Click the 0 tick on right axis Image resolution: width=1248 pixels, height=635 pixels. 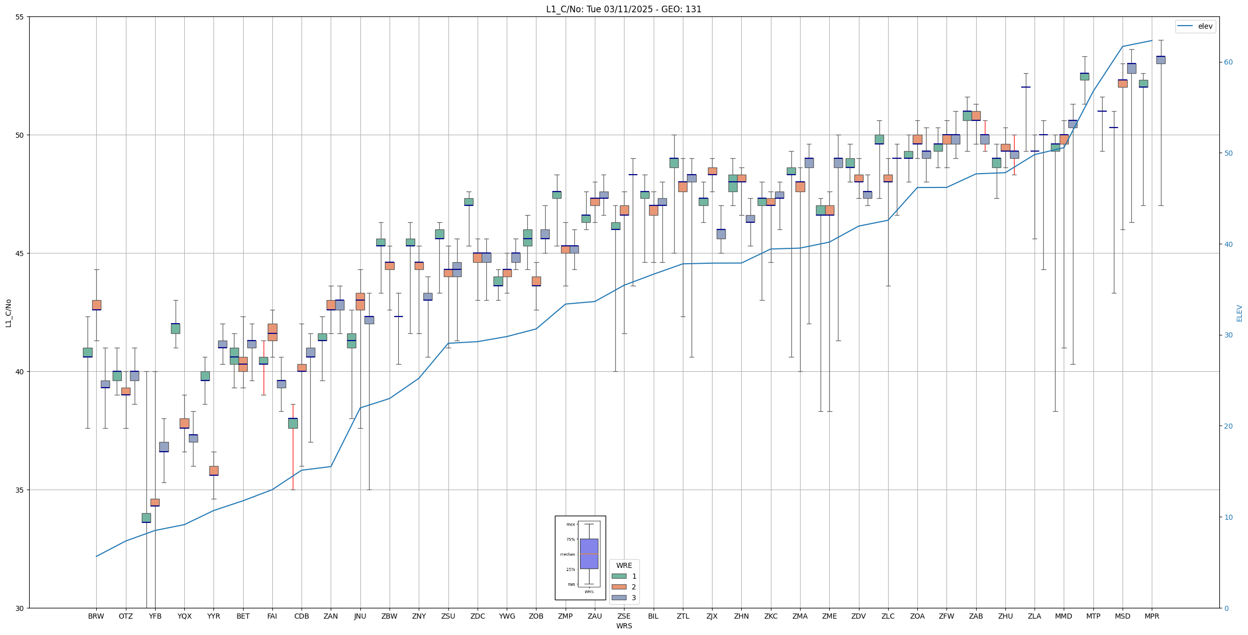click(1227, 608)
